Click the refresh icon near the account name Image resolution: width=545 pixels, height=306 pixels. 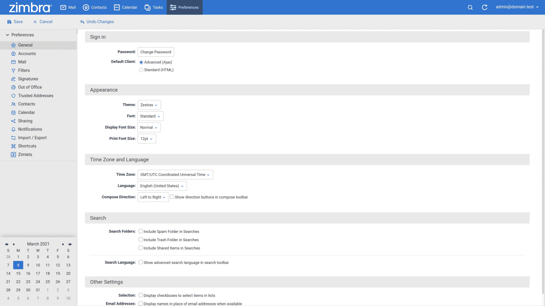click(x=484, y=7)
